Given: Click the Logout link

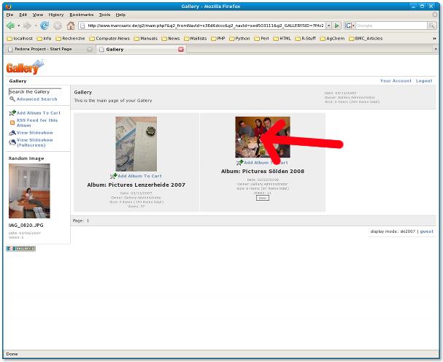Looking at the screenshot, I should [424, 81].
